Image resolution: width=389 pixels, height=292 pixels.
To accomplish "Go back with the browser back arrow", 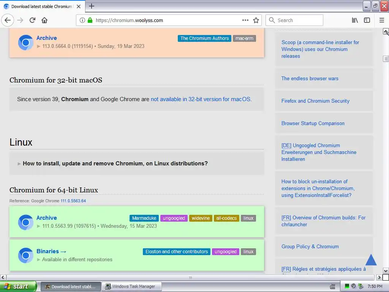I will (x=8, y=20).
